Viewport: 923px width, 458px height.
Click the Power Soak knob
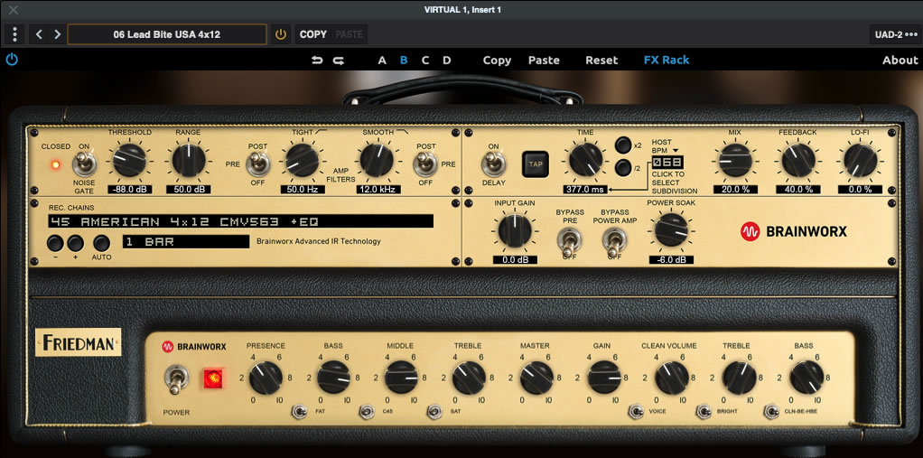point(671,230)
